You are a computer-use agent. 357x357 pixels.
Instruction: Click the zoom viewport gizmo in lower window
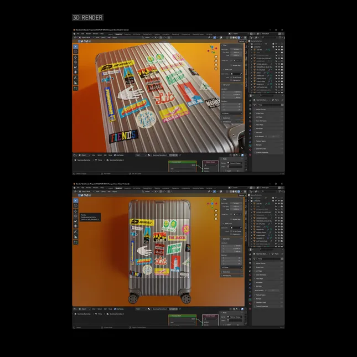pos(216,211)
